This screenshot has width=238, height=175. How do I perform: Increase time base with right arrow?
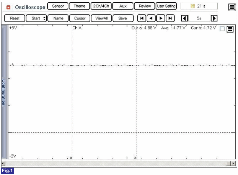pyautogui.click(x=214, y=18)
